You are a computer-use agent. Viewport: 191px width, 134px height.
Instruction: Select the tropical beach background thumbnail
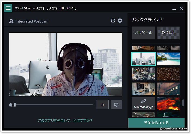click(168, 59)
